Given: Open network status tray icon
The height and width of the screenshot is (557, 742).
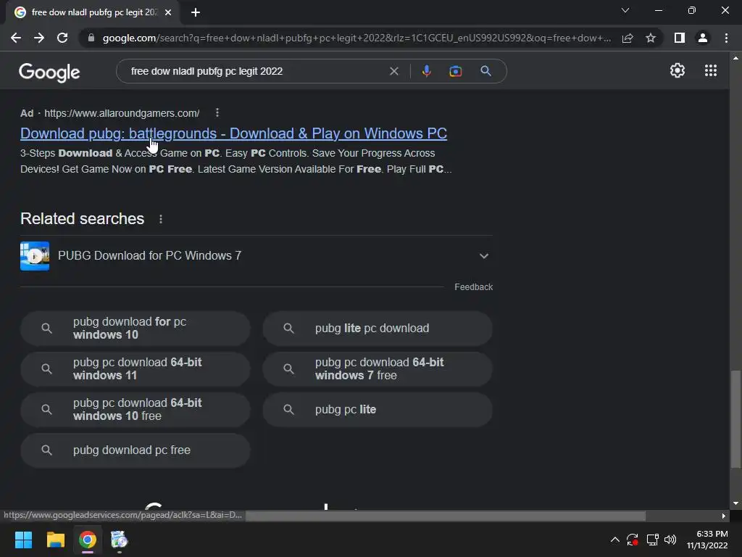Looking at the screenshot, I should coord(653,540).
